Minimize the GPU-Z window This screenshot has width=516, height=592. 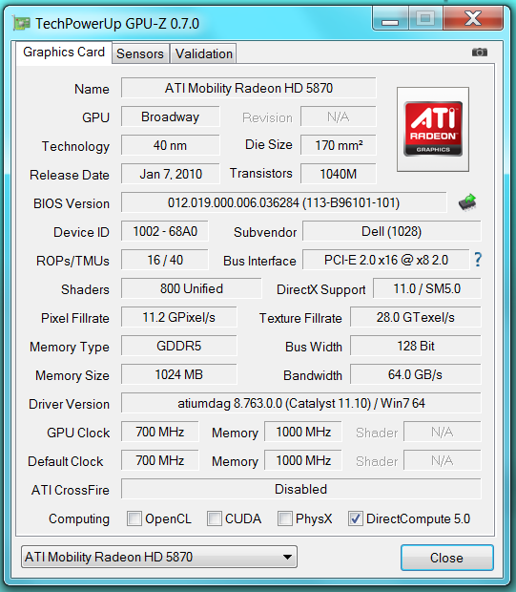pyautogui.click(x=390, y=18)
